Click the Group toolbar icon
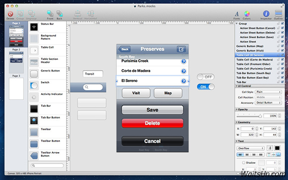The height and width of the screenshot is (180, 288). click(20, 14)
